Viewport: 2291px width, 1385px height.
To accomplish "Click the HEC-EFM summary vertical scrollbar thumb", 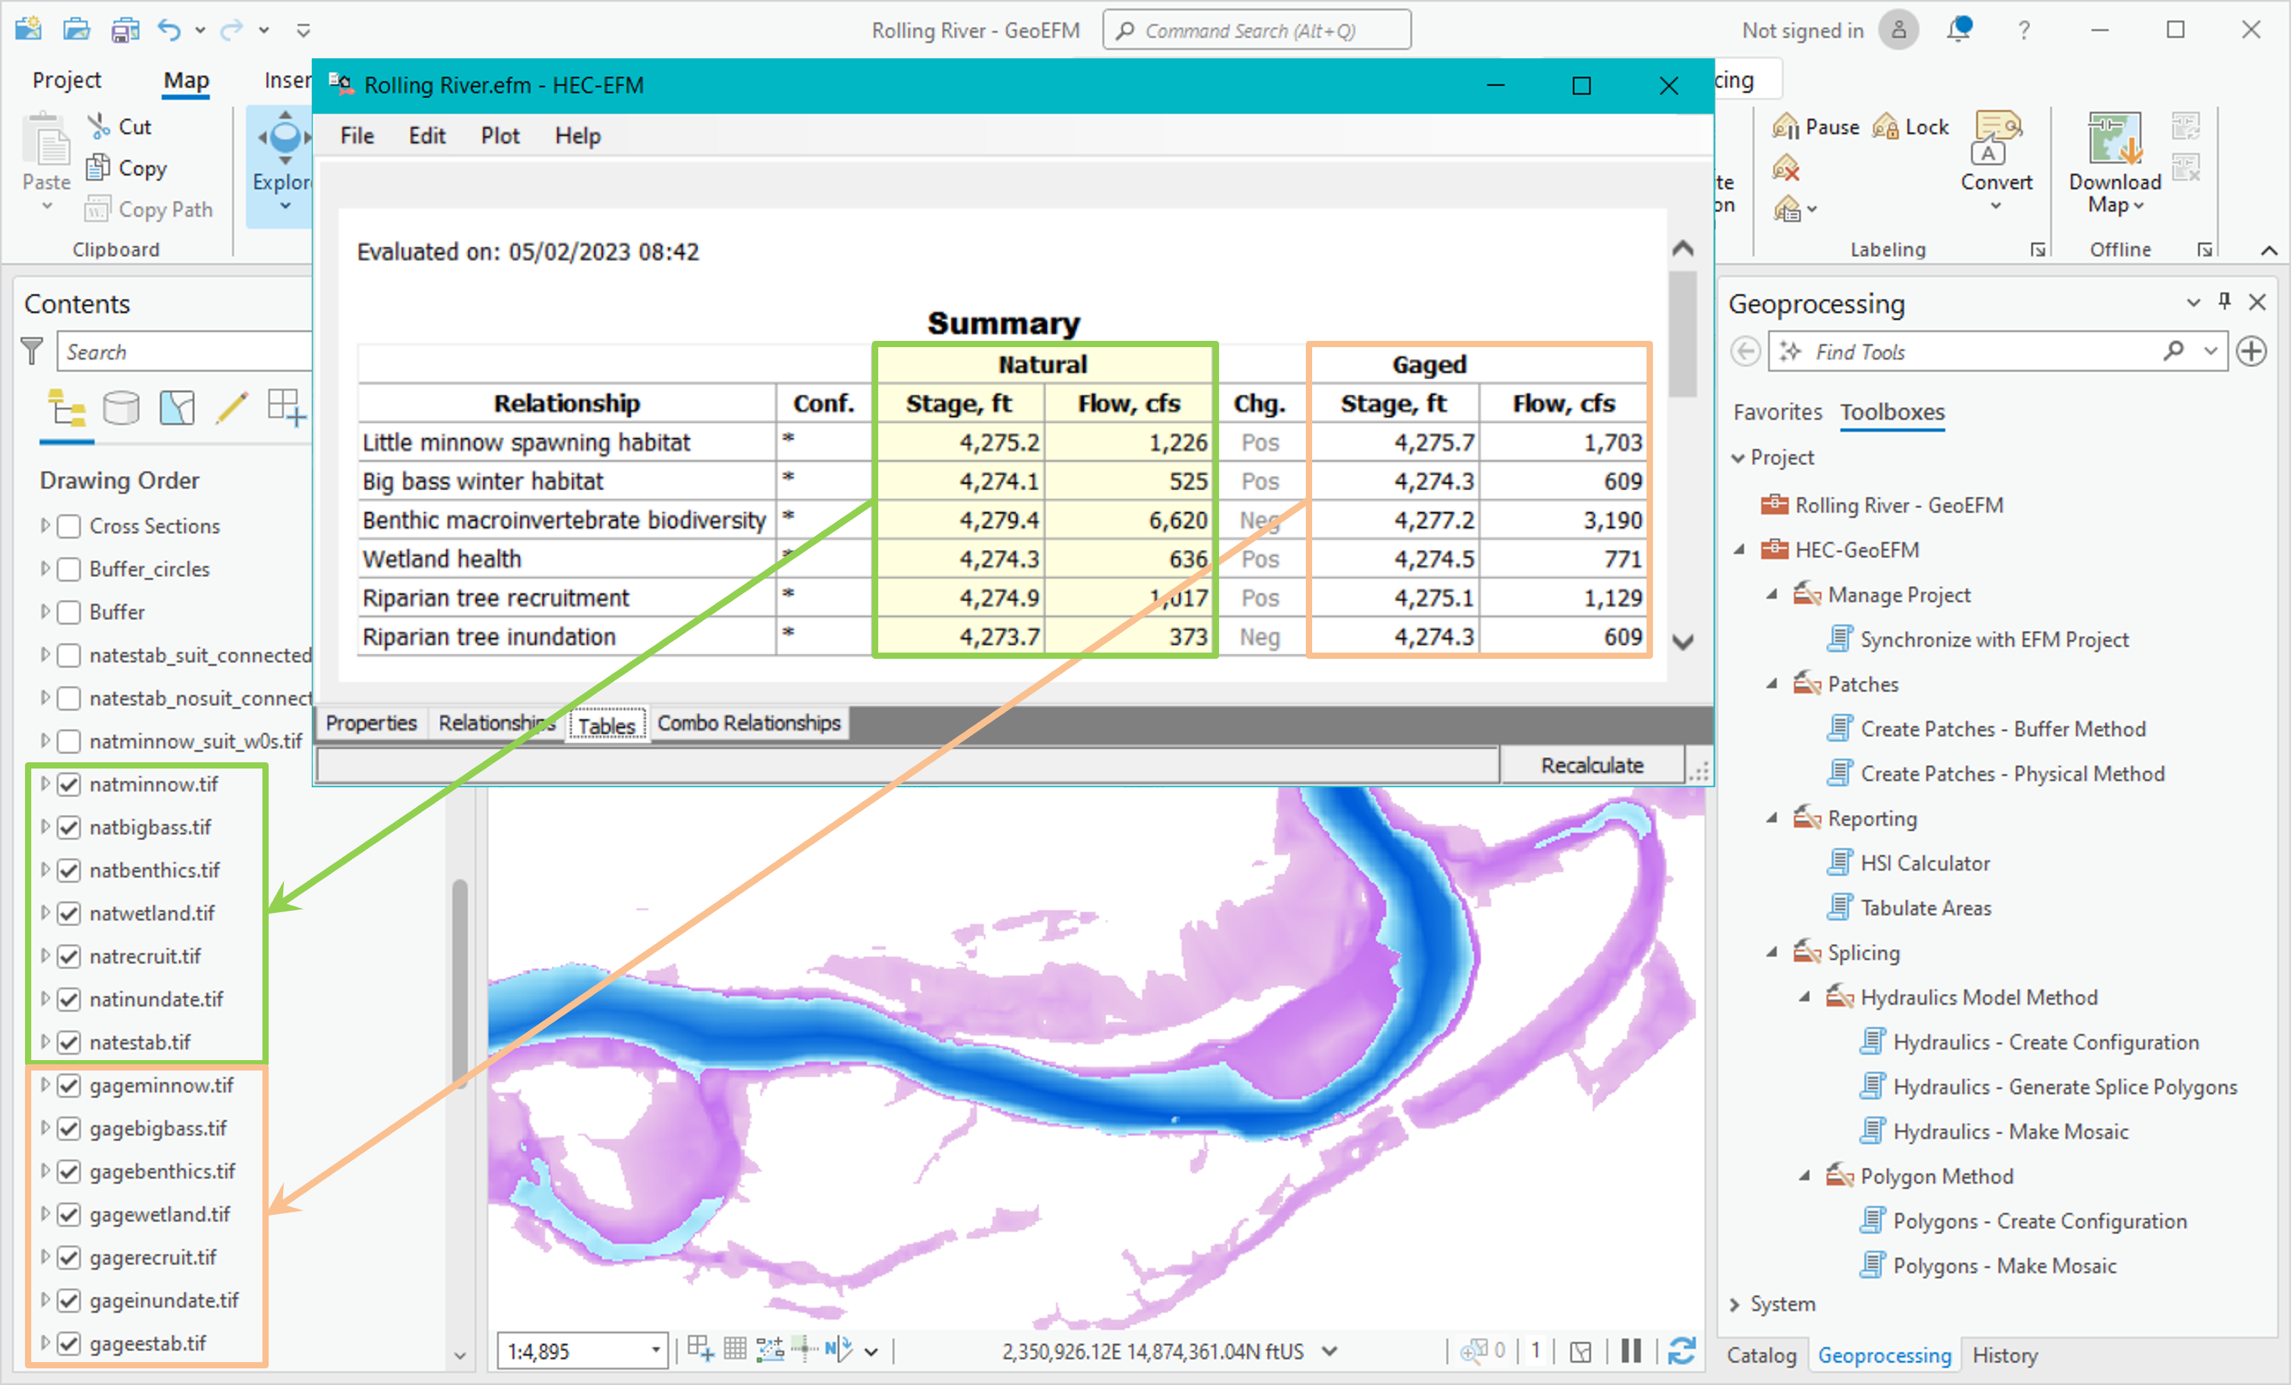I will pyautogui.click(x=1682, y=335).
